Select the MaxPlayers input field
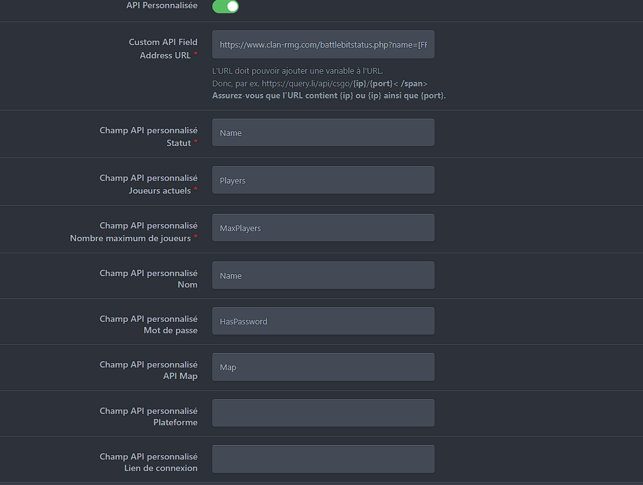This screenshot has height=485, width=643. pyautogui.click(x=323, y=228)
